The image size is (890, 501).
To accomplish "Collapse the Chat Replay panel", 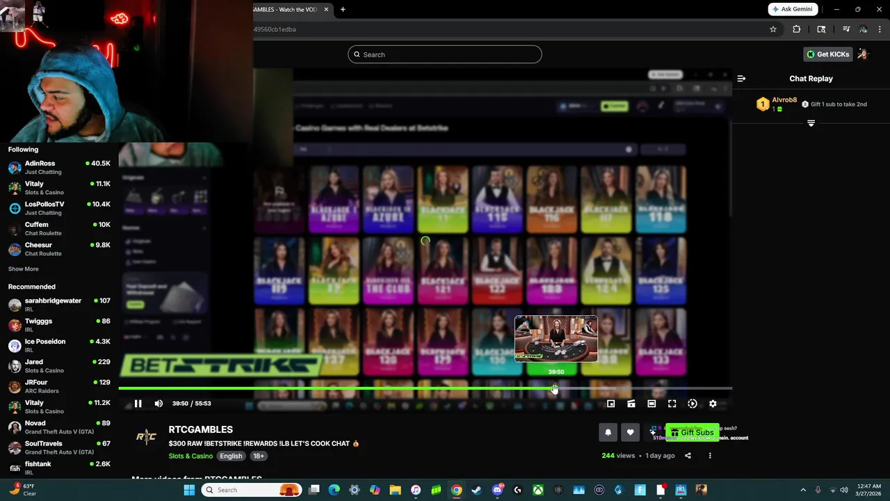I will point(741,79).
